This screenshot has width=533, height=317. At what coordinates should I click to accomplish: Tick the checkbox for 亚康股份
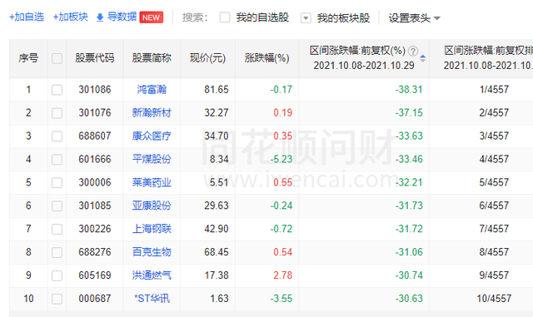pos(57,206)
